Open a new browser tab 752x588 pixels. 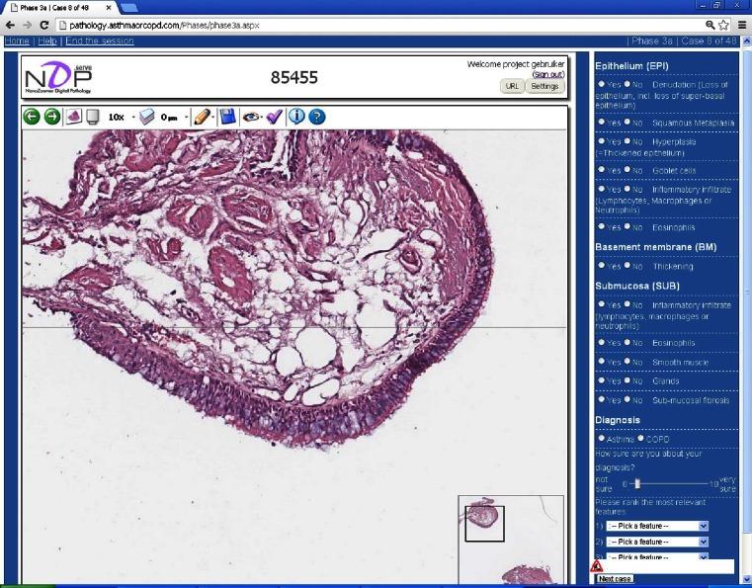pos(128,8)
